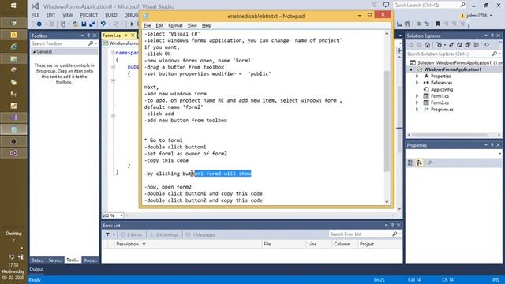Open the Visual Studio PROJECT menu

point(89,15)
